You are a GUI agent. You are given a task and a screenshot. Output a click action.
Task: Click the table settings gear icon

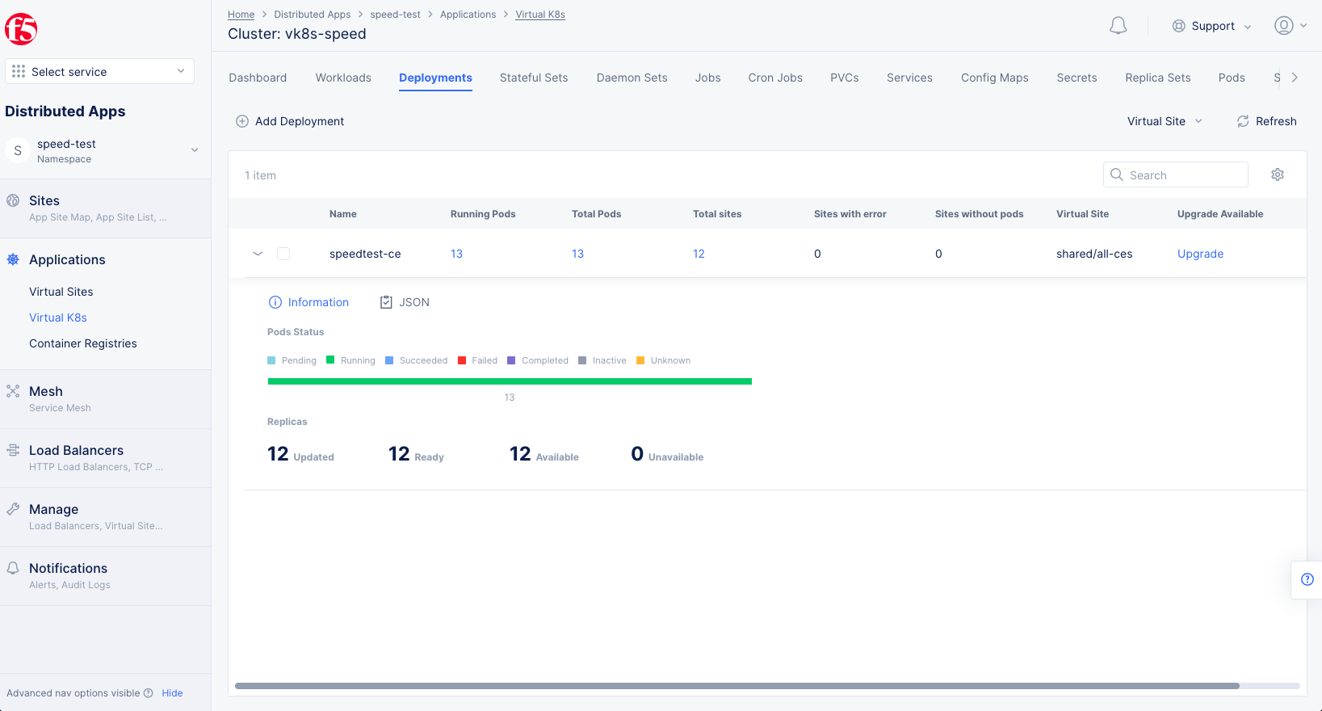pyautogui.click(x=1277, y=175)
